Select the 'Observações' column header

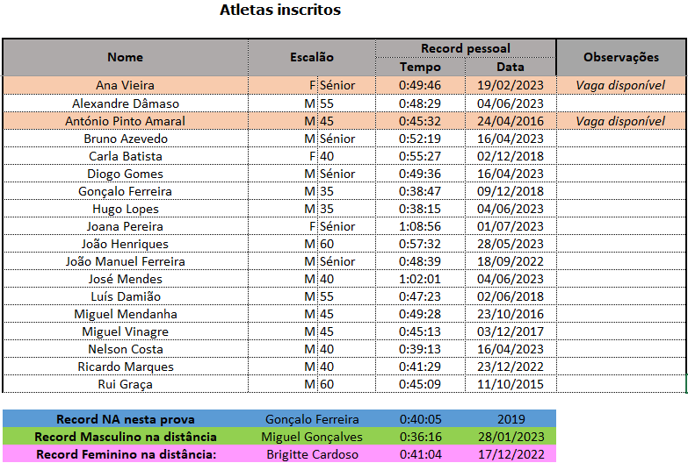621,57
